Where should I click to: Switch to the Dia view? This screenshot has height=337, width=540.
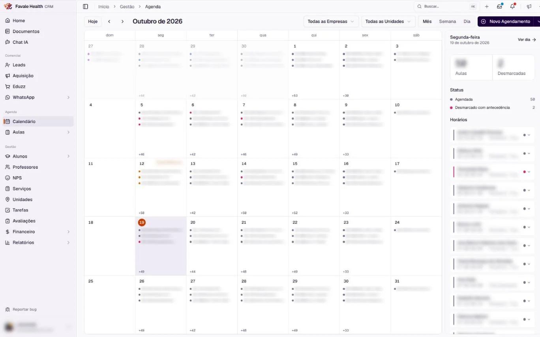(467, 21)
